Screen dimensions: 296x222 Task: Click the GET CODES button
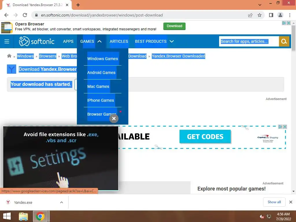(205, 136)
